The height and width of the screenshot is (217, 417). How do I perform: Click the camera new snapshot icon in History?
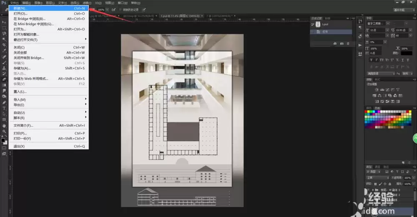[342, 44]
